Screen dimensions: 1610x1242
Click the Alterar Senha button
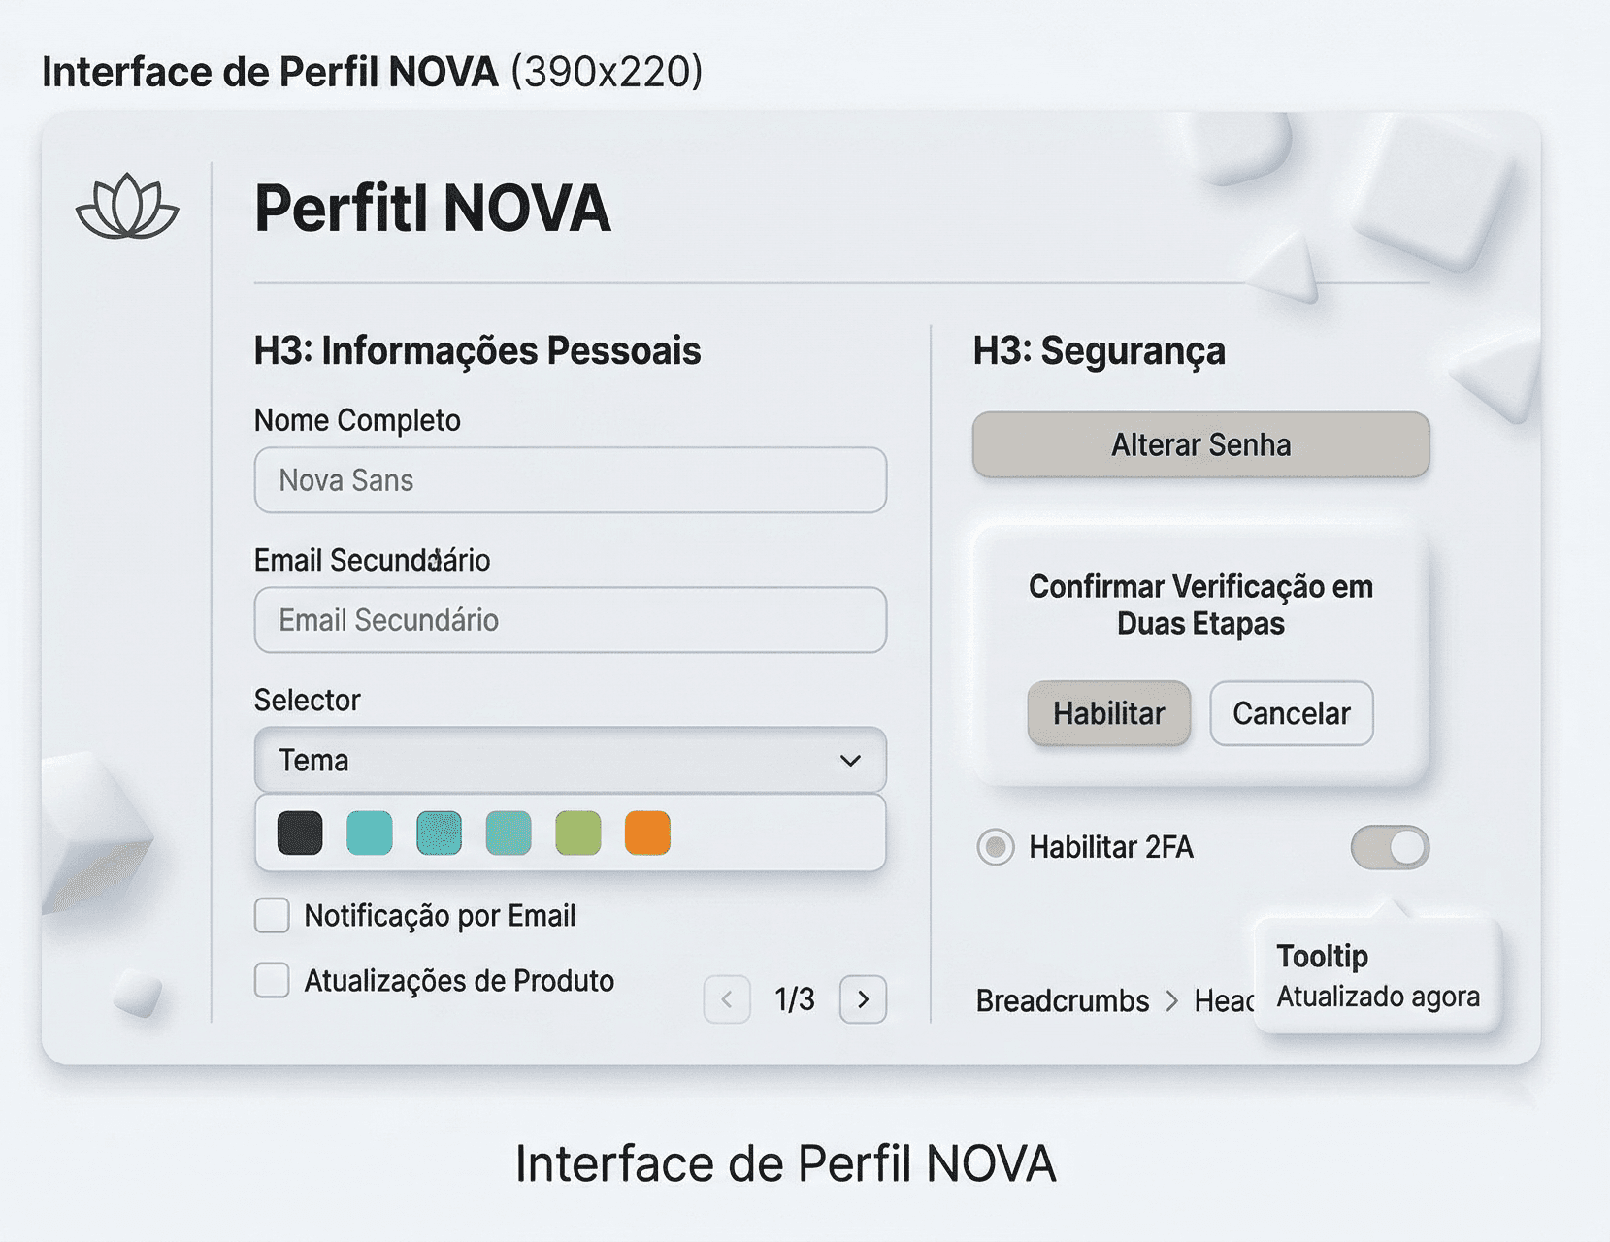[x=1200, y=443]
